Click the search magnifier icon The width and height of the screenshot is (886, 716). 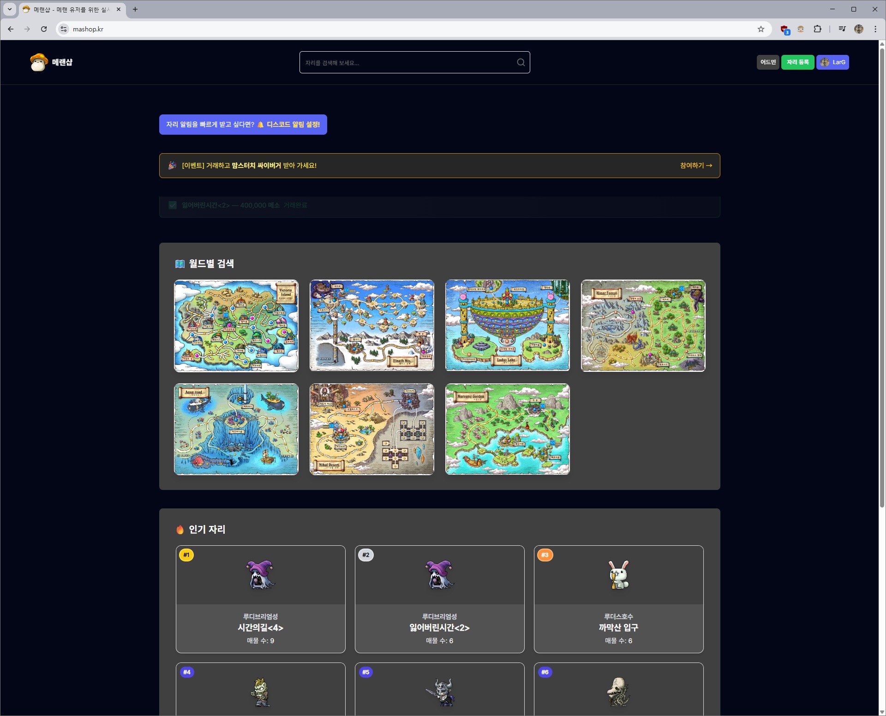click(x=521, y=62)
